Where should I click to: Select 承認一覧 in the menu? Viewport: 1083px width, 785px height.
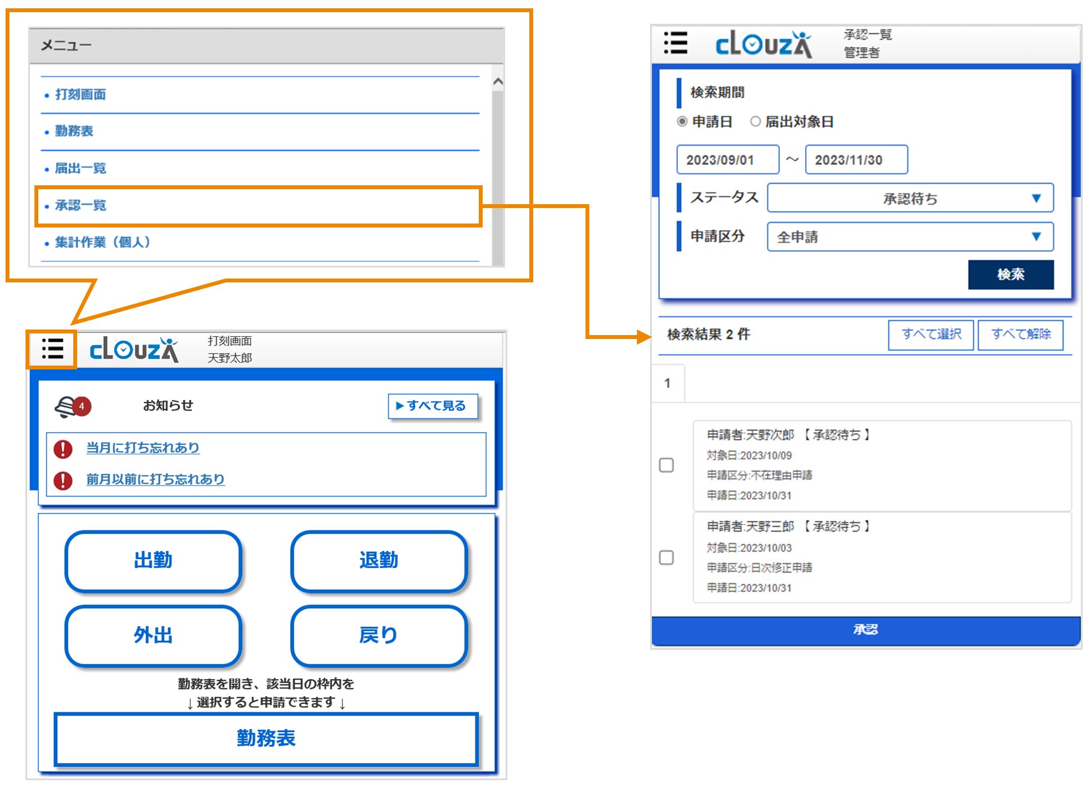click(x=81, y=206)
